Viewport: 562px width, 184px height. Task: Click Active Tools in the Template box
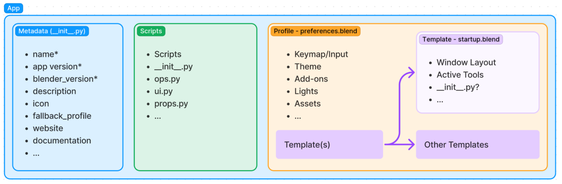(460, 75)
